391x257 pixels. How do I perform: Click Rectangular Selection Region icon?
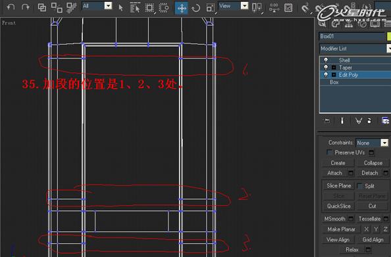click(x=149, y=8)
